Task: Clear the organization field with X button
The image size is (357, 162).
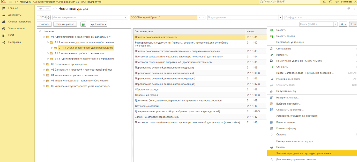Action: [203, 18]
